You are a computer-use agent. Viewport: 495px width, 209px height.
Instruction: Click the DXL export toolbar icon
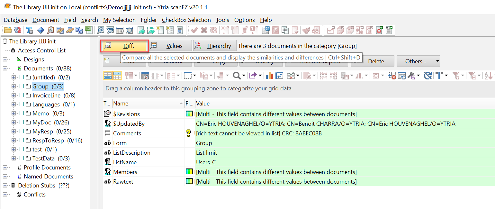click(x=150, y=30)
